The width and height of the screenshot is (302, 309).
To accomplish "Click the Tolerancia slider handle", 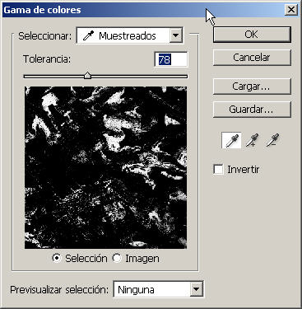I will (87, 76).
